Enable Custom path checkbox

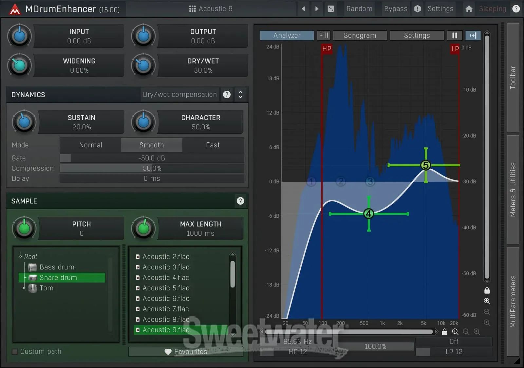15,352
